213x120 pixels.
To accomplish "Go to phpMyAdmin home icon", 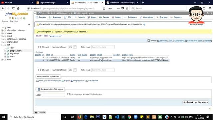I will click(10, 18).
